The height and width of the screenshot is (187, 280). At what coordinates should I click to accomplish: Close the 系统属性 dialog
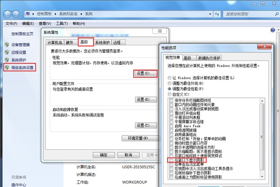(160, 31)
